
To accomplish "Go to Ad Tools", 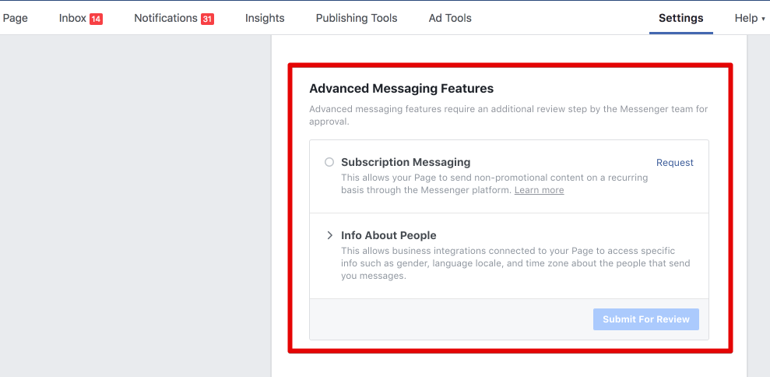I will (x=450, y=18).
